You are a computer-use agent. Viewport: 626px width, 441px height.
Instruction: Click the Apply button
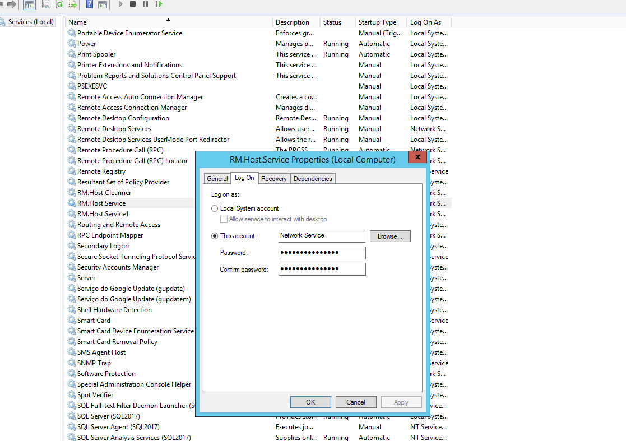401,402
